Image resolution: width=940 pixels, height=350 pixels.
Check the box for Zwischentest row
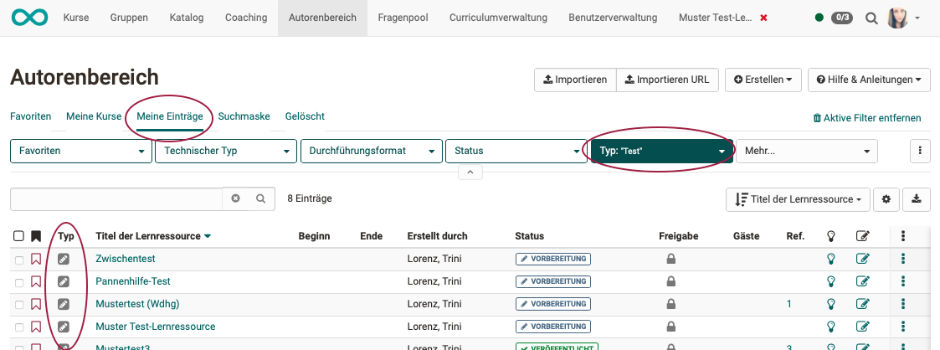19,260
